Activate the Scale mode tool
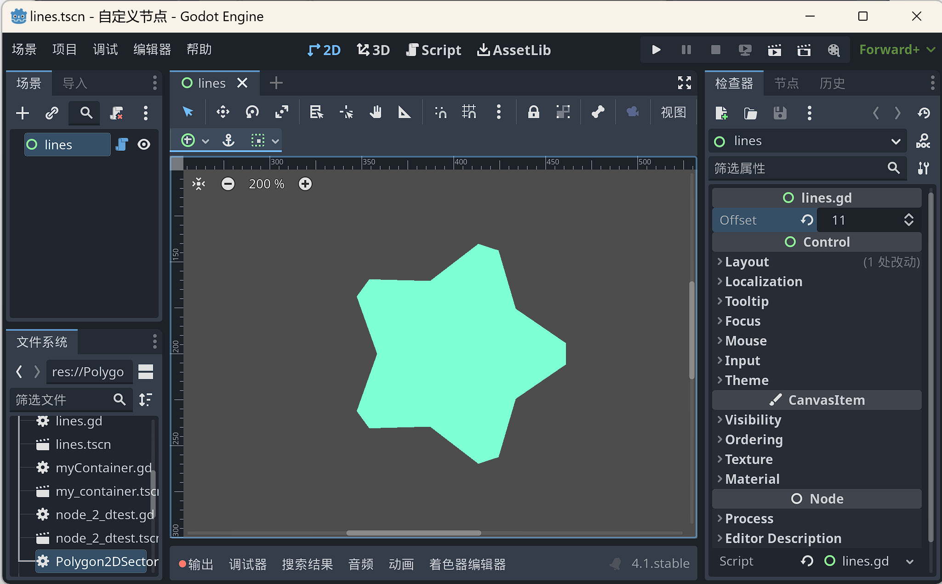The height and width of the screenshot is (584, 942). click(x=281, y=112)
